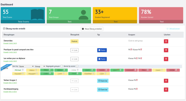The width and height of the screenshot is (186, 101).
Task: Open Link for Practiquer le passé composé
Action: tap(74, 50)
